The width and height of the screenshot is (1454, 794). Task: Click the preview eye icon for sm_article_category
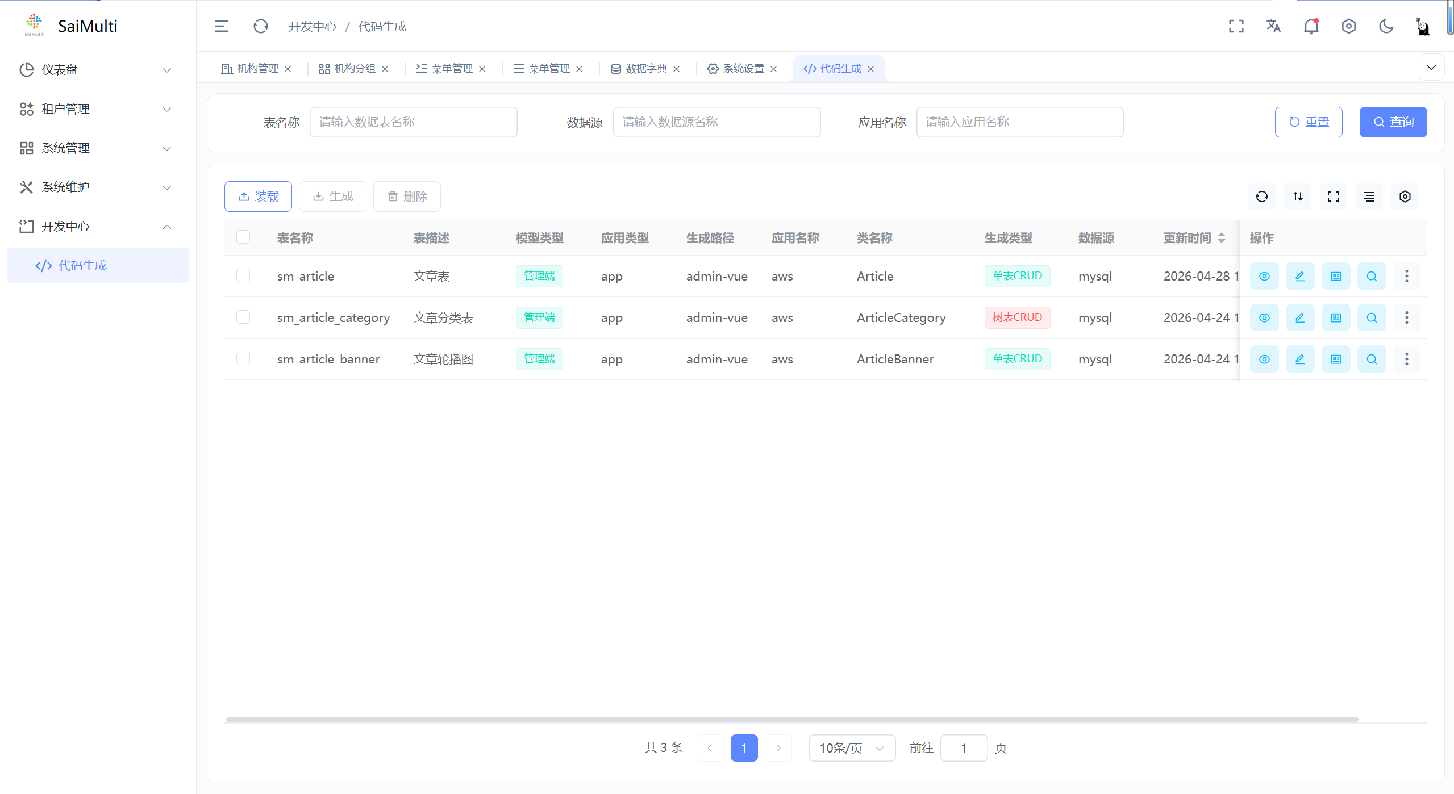pyautogui.click(x=1264, y=317)
